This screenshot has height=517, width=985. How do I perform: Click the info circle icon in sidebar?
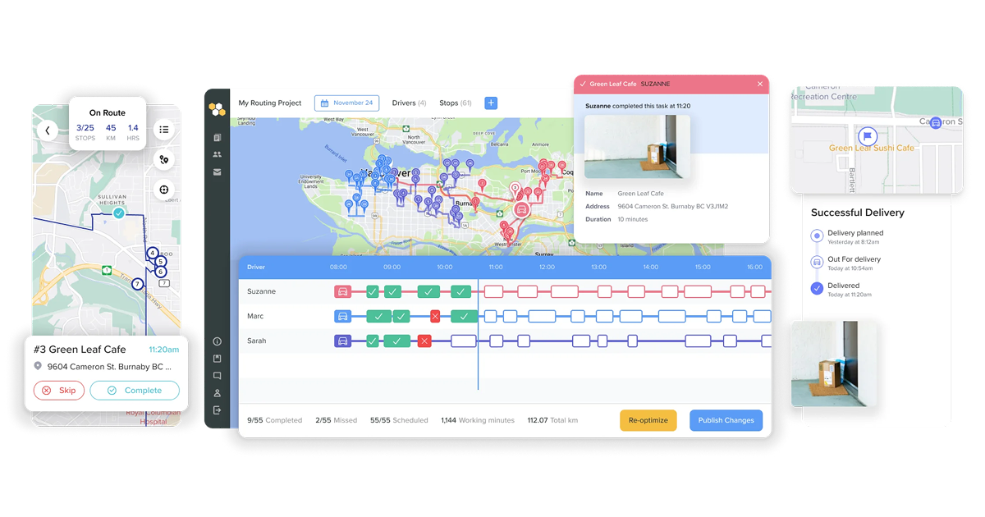pyautogui.click(x=218, y=341)
